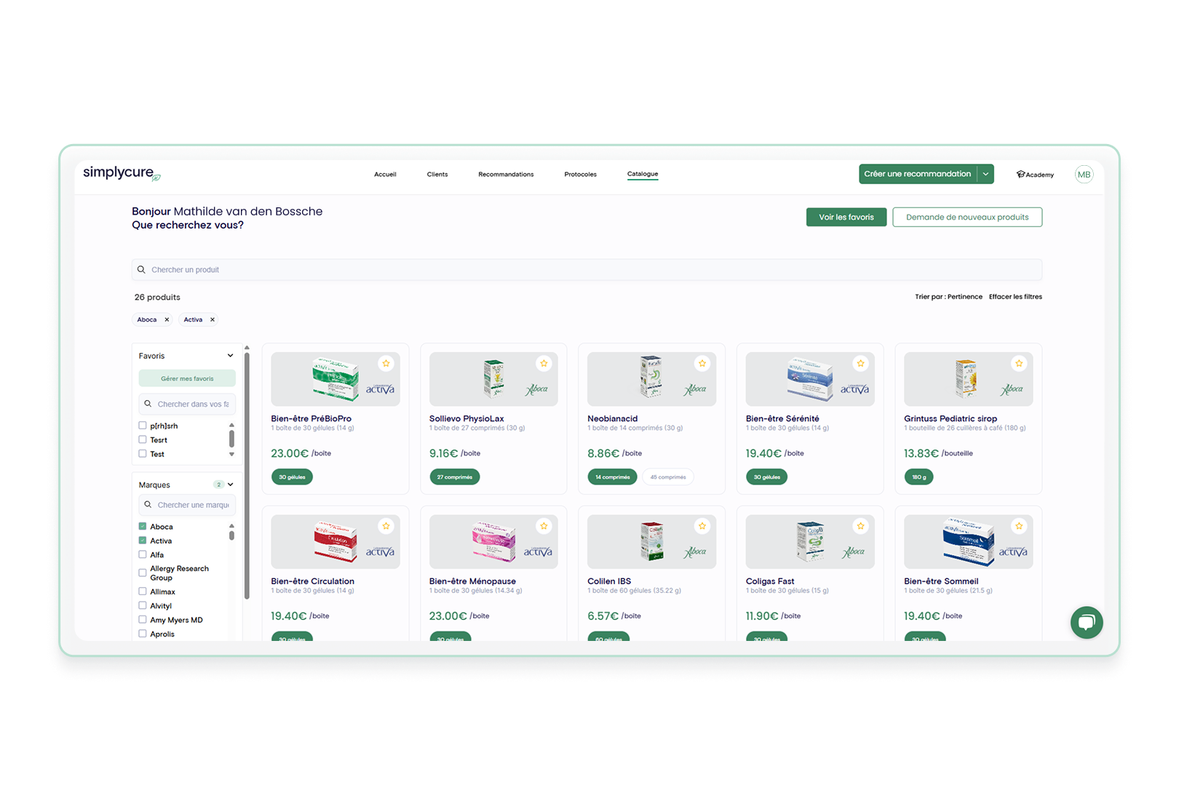
Task: Check the Aprolis brand checkbox
Action: 143,634
